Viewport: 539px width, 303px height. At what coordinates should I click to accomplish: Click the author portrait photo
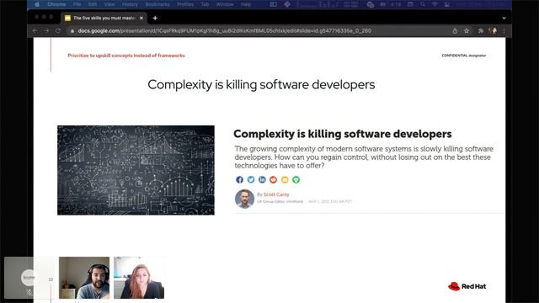click(244, 199)
